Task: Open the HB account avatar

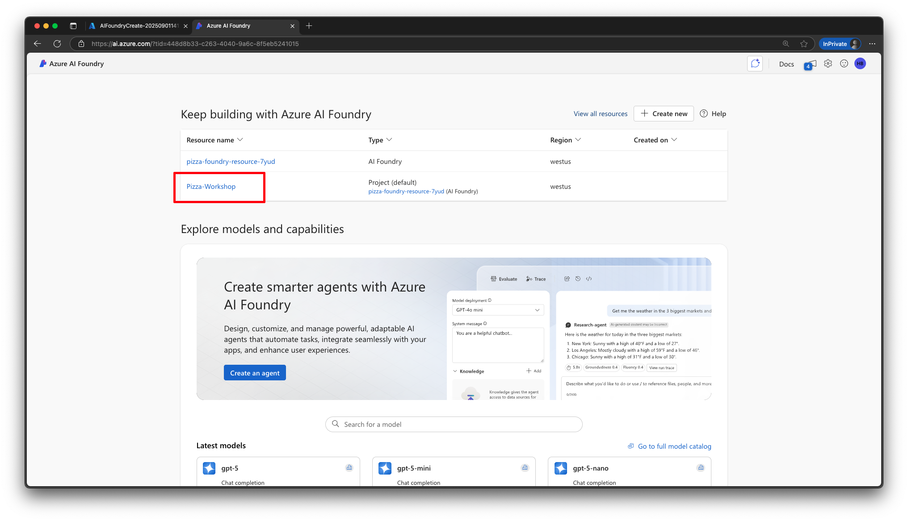Action: tap(860, 64)
